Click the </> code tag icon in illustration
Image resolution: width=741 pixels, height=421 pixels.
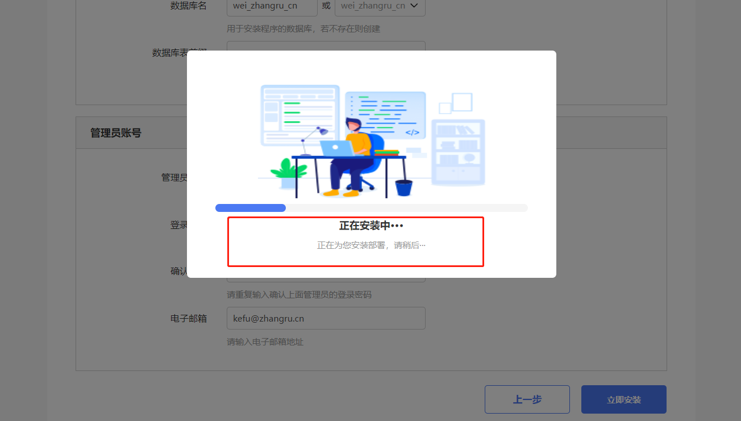click(412, 132)
